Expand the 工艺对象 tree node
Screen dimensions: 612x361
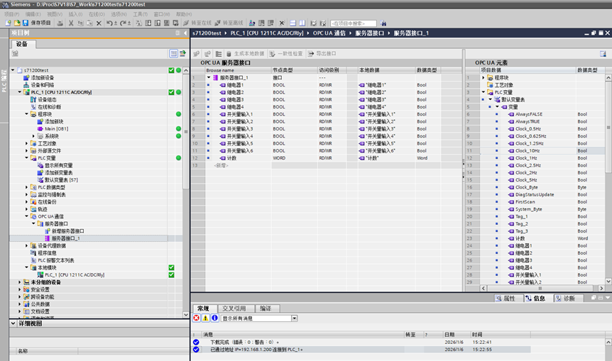point(27,143)
